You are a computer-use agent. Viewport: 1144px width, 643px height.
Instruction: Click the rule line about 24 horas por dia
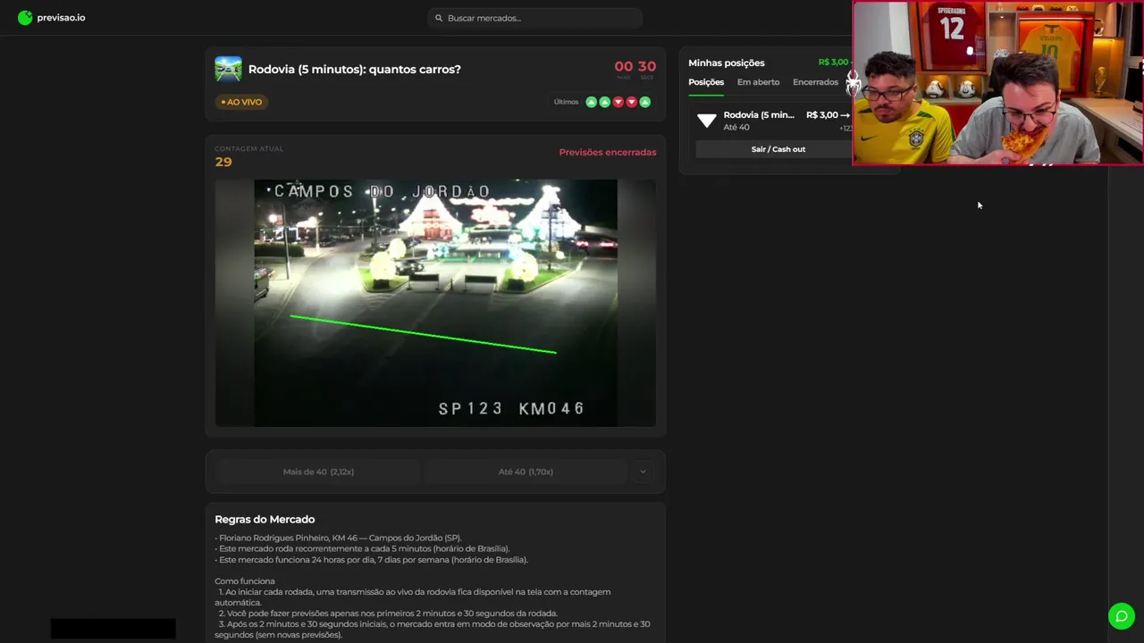[x=371, y=560]
